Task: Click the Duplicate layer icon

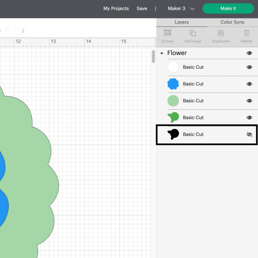Action: click(221, 33)
